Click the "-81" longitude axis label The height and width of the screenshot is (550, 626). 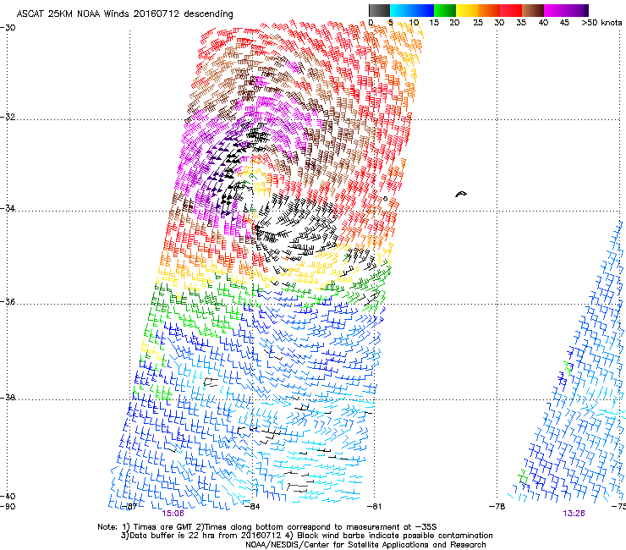374,507
